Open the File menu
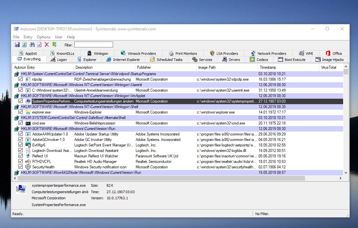358x228 pixels. pos(16,37)
